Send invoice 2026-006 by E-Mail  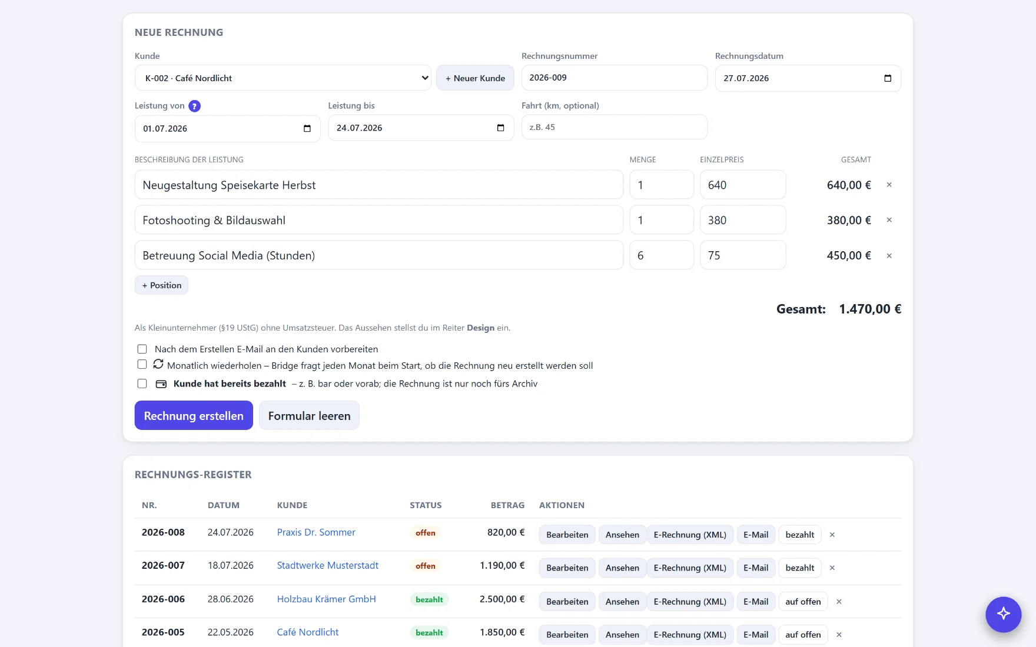tap(756, 602)
